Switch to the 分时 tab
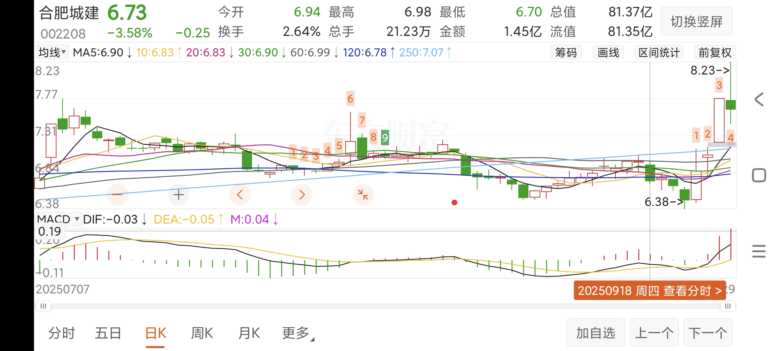781x351 pixels. [62, 333]
